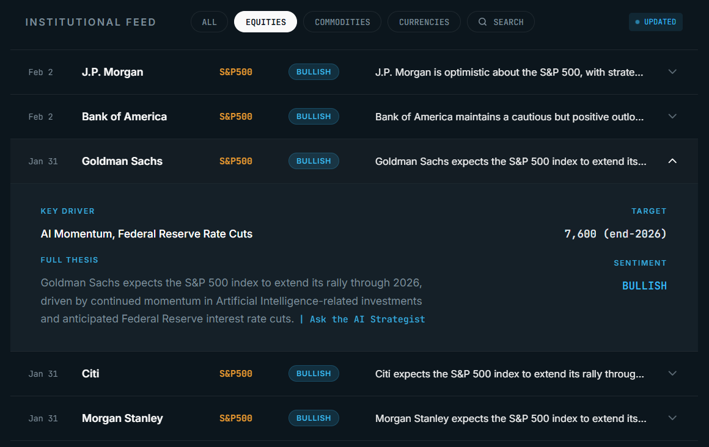Open the Ask the AI Strategist link
709x447 pixels.
[x=367, y=319]
